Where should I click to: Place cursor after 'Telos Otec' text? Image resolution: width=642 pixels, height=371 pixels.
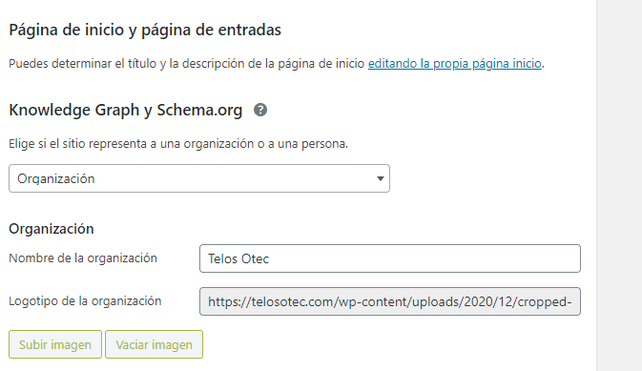point(270,258)
